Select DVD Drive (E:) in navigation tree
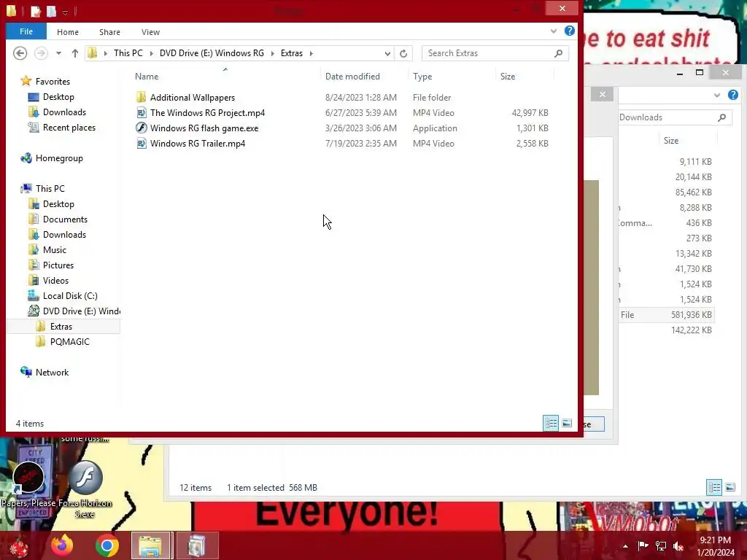This screenshot has height=560, width=747. [x=74, y=311]
